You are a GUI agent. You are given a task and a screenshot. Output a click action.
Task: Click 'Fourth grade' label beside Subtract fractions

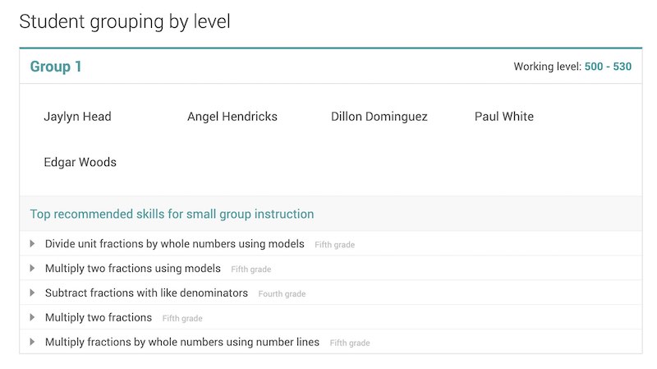point(282,294)
